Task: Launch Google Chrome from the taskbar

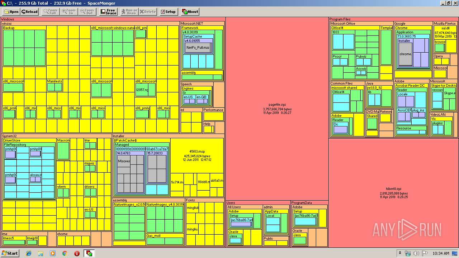Action: 65,253
